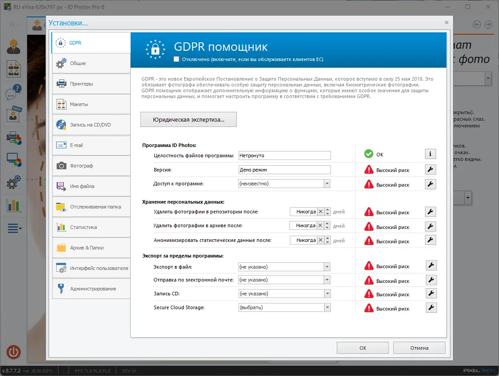Screen dimensions: 499x376
Task: Click the green OK status checkmark
Action: pyautogui.click(x=368, y=154)
